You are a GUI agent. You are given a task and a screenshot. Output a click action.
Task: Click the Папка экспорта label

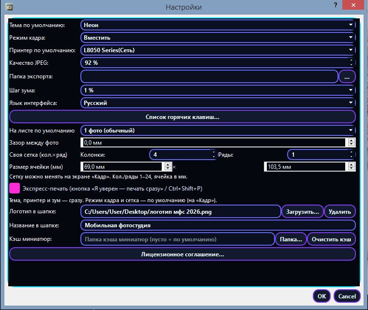tap(31, 76)
